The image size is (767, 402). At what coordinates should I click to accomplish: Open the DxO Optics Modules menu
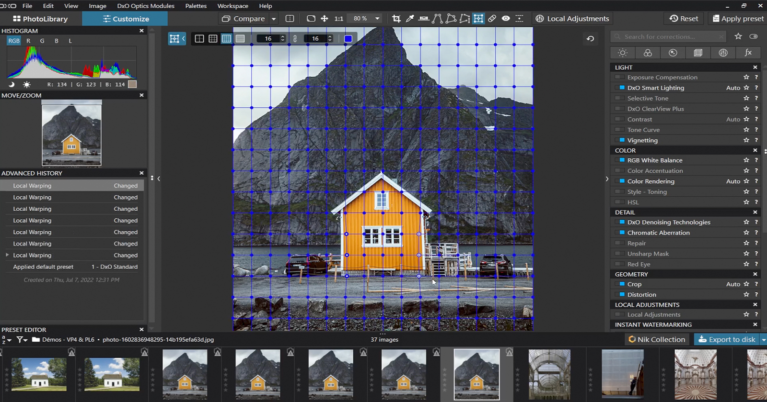pyautogui.click(x=146, y=6)
